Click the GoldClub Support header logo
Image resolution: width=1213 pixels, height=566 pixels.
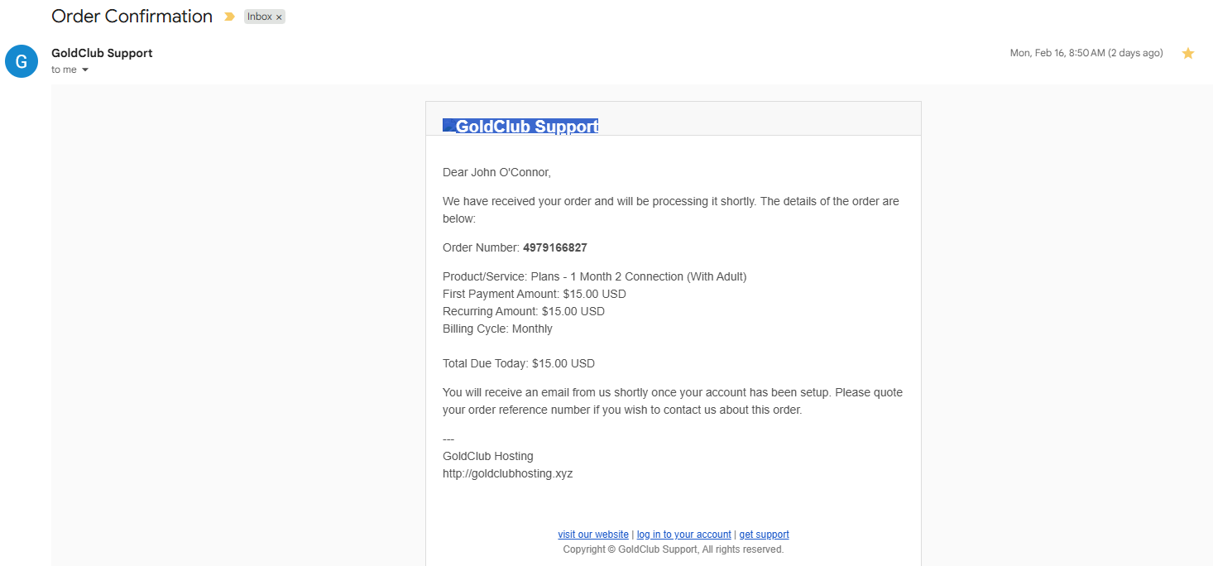(520, 126)
